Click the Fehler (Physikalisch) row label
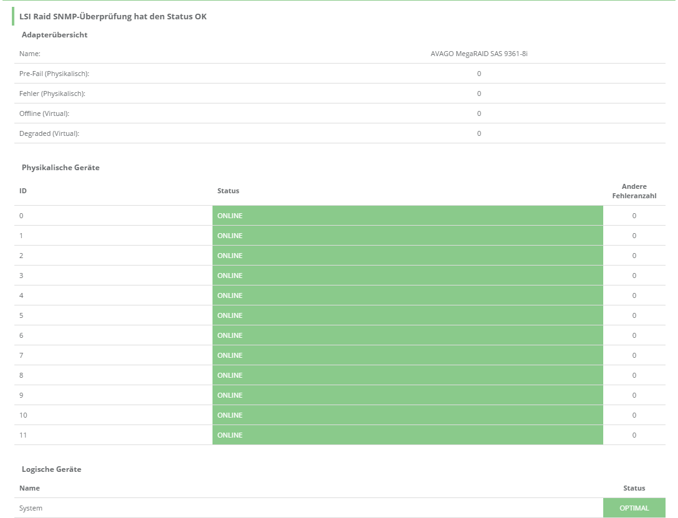This screenshot has height=518, width=678. point(52,94)
